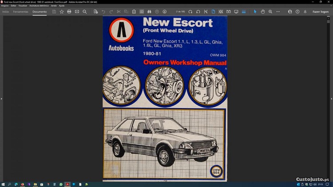Bookmark the document with star icon
Image resolution: width=333 pixels, height=187 pixels.
62,12
